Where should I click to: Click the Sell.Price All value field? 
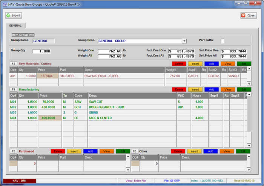pyautogui.click(x=234, y=57)
